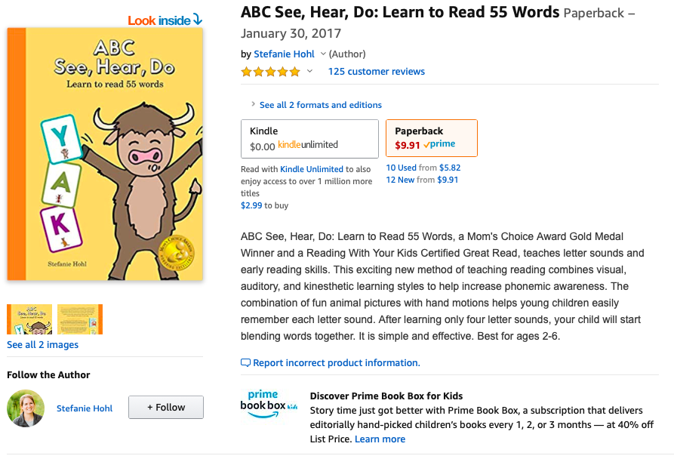
Task: Select the Kindle format option
Action: (x=309, y=139)
